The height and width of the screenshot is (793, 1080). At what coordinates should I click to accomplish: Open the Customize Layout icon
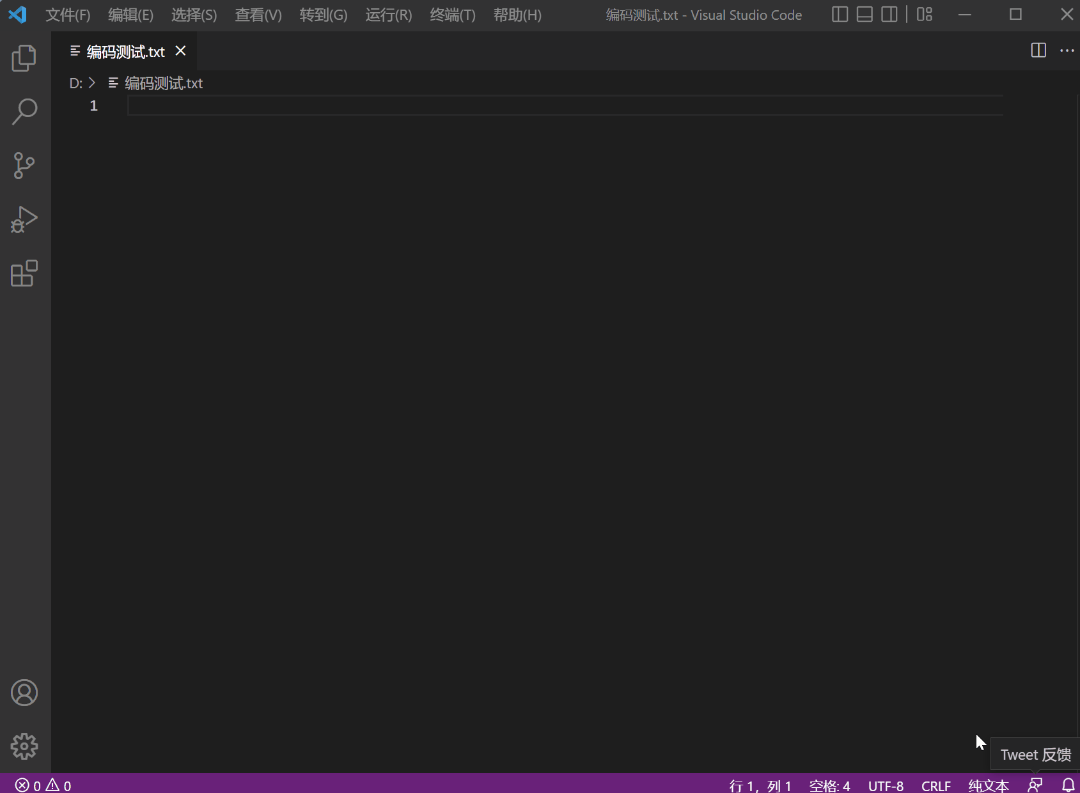point(925,14)
